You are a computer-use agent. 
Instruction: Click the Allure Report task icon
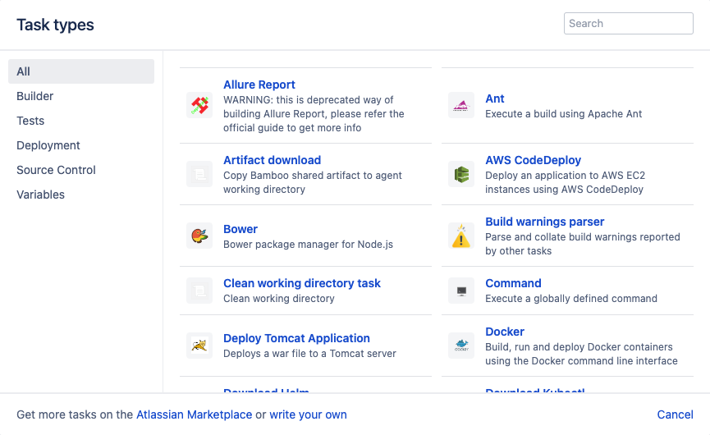coord(199,106)
